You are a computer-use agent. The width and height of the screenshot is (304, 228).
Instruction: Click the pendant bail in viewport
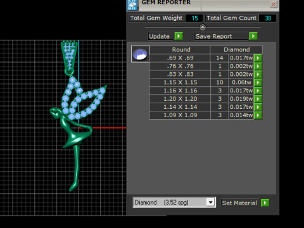pyautogui.click(x=69, y=57)
